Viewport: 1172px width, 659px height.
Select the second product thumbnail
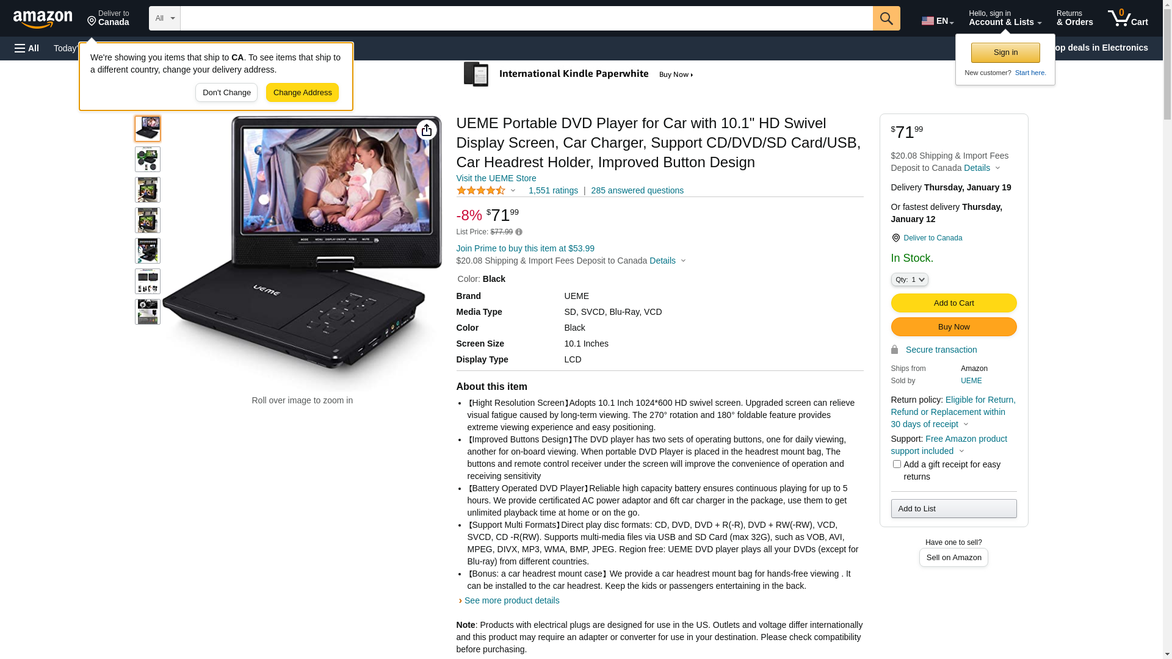tap(148, 159)
